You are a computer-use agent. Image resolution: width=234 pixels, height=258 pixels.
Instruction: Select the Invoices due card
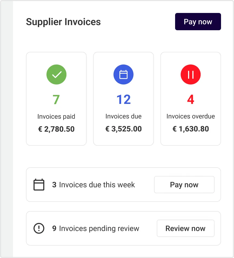point(123,99)
